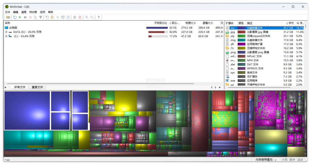This screenshot has width=311, height=165.
Task: Click the .dll magenta color swatch
Action: [x=241, y=44]
